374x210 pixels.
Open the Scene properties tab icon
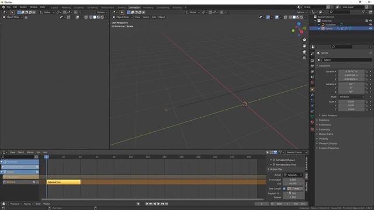pyautogui.click(x=312, y=77)
